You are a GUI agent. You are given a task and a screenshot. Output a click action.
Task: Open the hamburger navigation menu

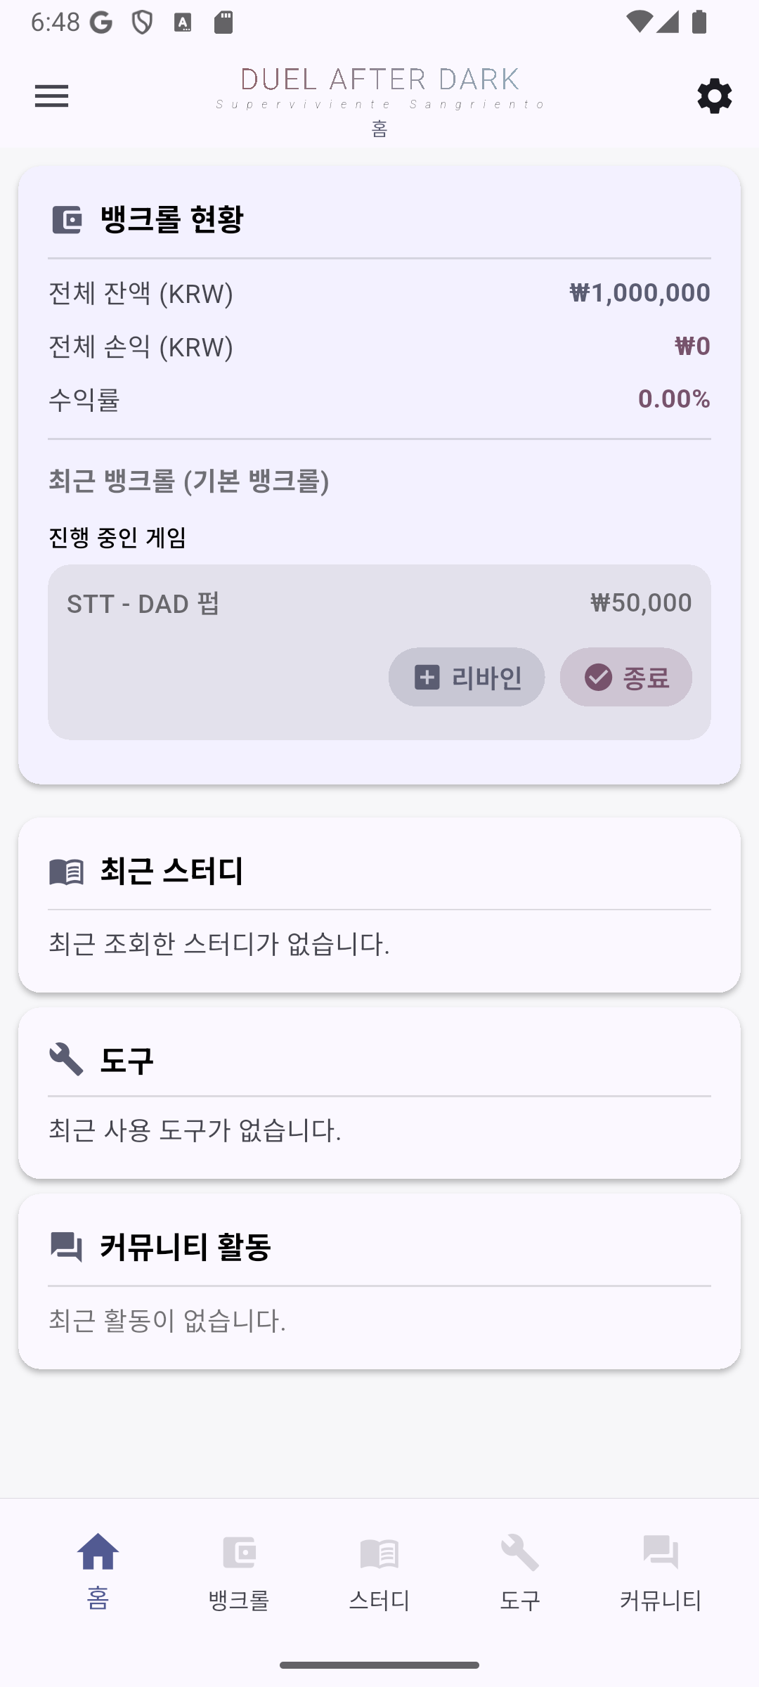tap(52, 96)
